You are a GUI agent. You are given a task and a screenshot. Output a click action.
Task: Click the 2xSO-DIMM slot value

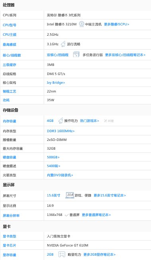click(x=56, y=140)
